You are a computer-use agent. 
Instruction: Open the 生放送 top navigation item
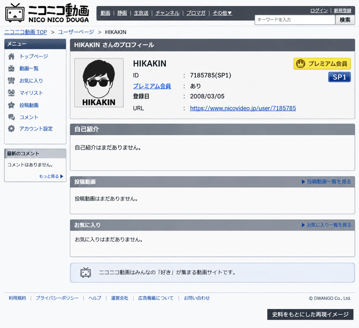point(141,13)
